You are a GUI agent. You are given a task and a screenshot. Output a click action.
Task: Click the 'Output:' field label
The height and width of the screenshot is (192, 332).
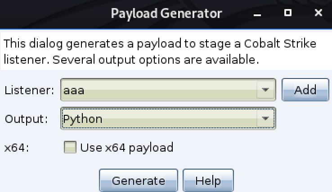pyautogui.click(x=26, y=119)
